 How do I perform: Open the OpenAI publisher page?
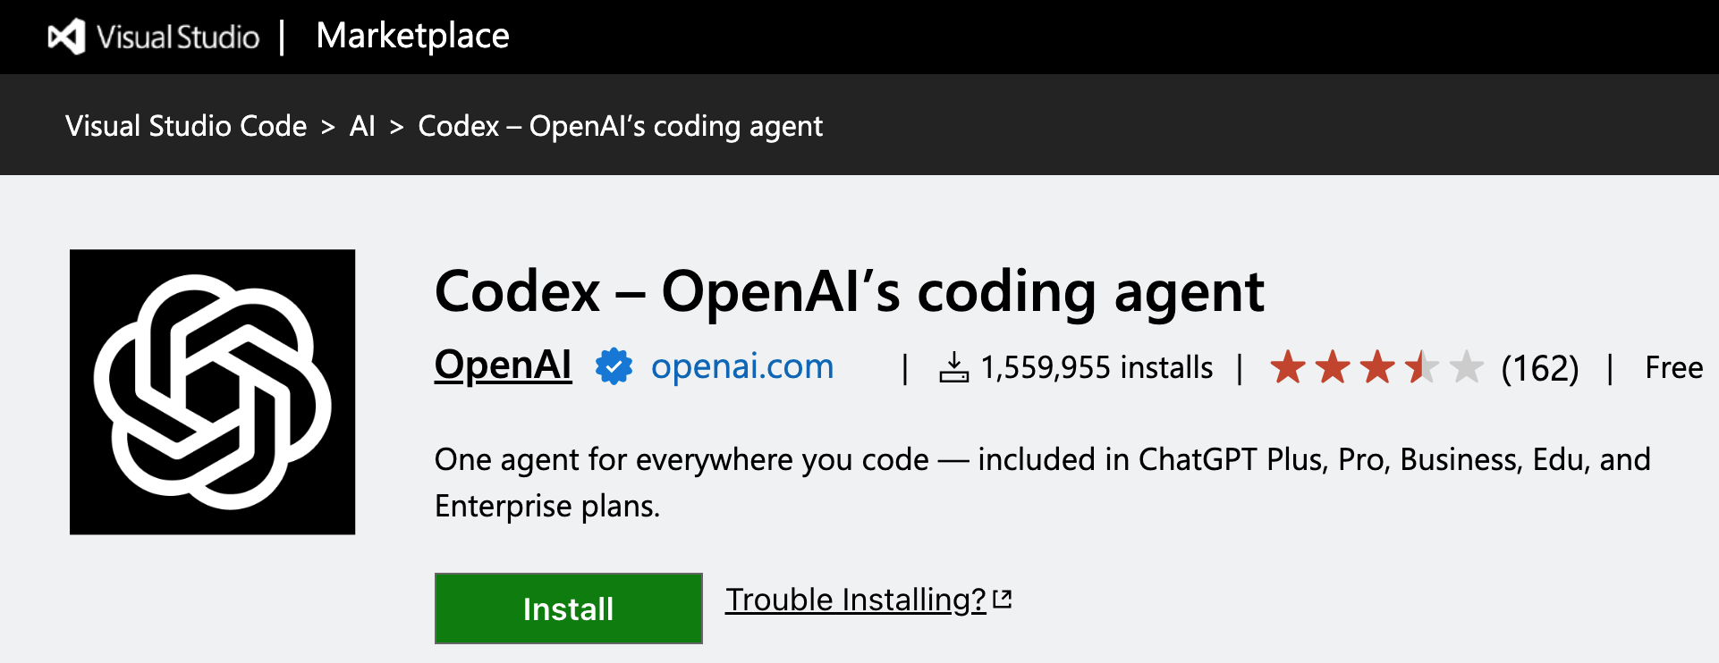click(x=503, y=365)
